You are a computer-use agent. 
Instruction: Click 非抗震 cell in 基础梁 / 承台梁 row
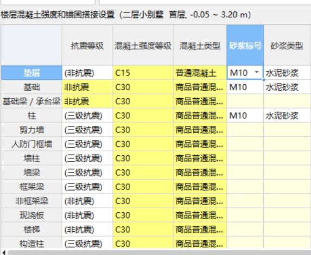pos(87,101)
